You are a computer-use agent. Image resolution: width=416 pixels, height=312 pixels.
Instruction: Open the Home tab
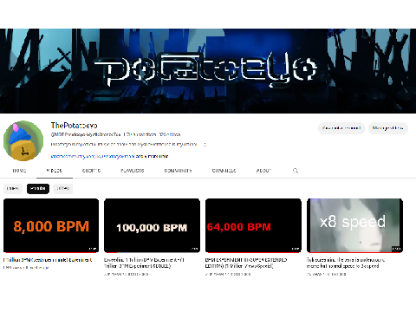tap(19, 171)
